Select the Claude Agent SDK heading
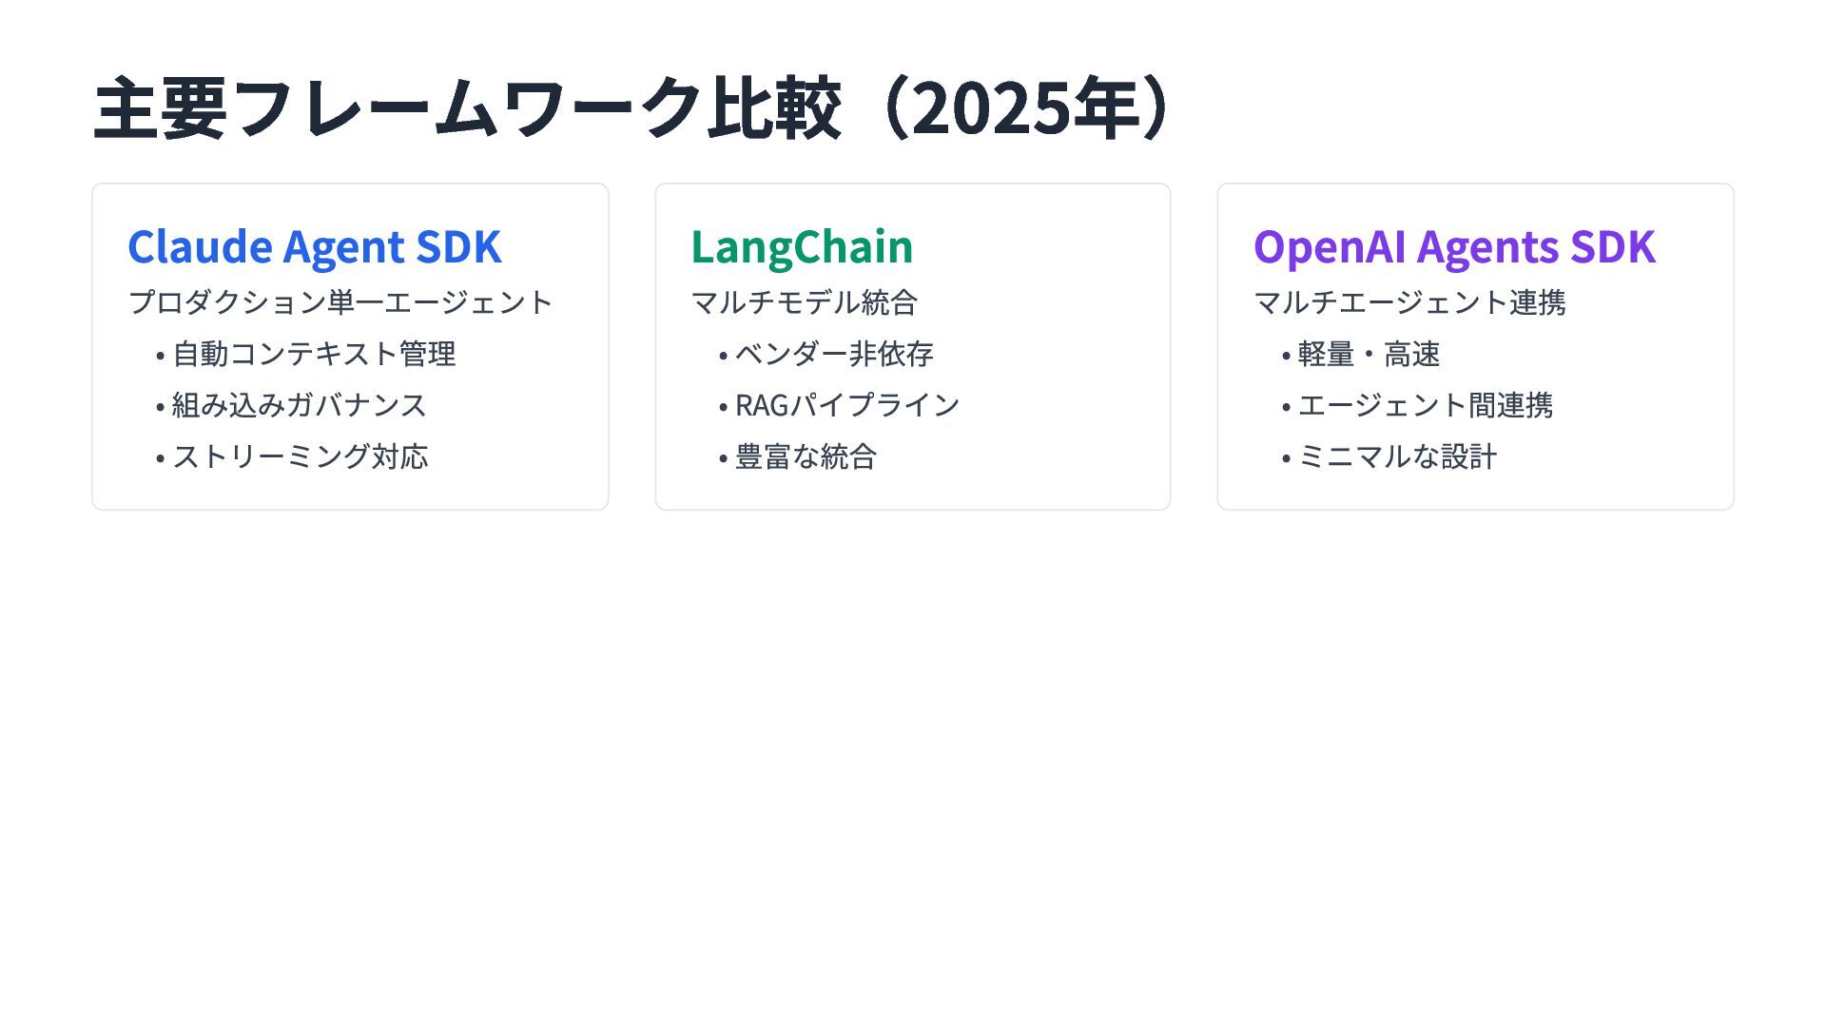 click(314, 246)
